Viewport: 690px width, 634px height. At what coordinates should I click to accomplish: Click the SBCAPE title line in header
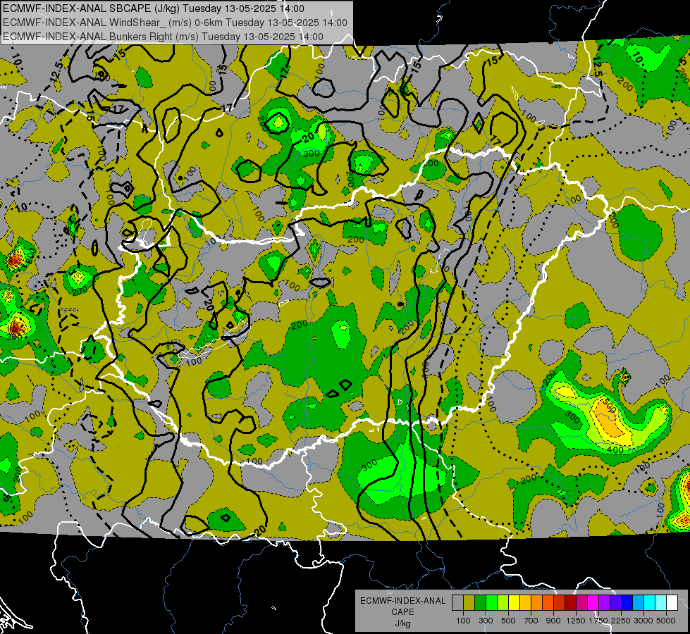[x=153, y=8]
